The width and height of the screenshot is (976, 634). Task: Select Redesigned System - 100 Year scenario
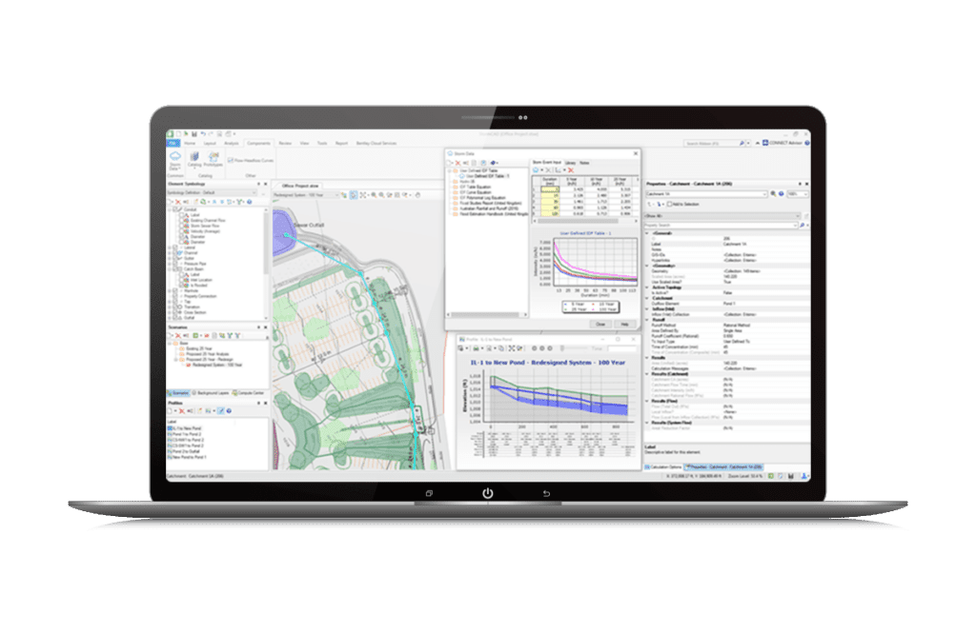point(214,365)
